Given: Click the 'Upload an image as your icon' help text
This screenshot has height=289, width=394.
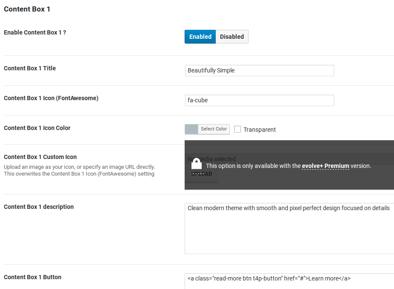Looking at the screenshot, I should (x=79, y=170).
